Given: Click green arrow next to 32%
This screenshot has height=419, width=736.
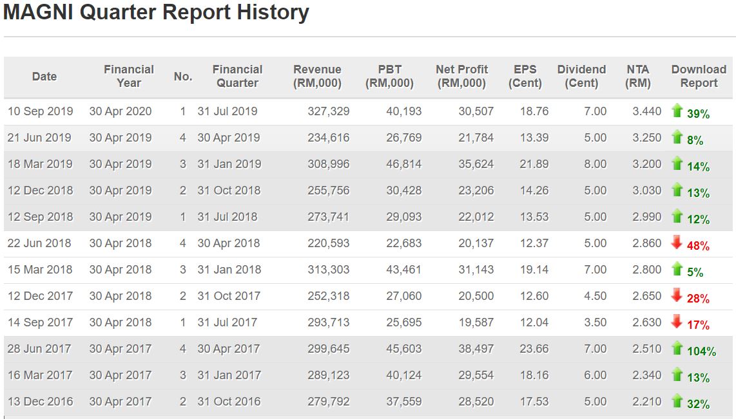Looking at the screenshot, I should pyautogui.click(x=677, y=401).
